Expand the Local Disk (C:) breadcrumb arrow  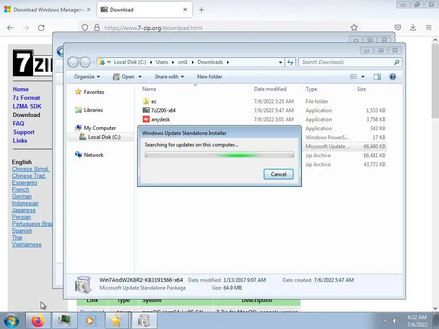(151, 62)
